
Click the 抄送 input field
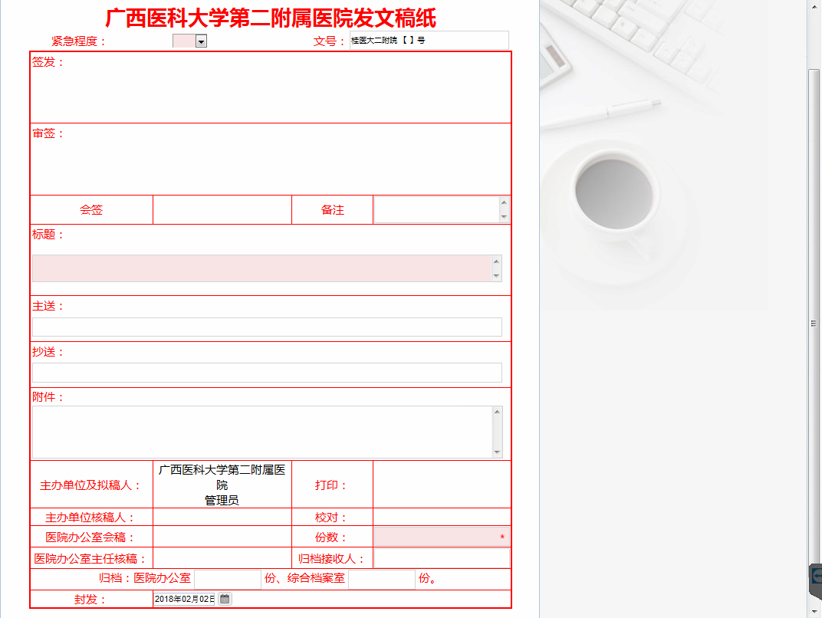[267, 373]
